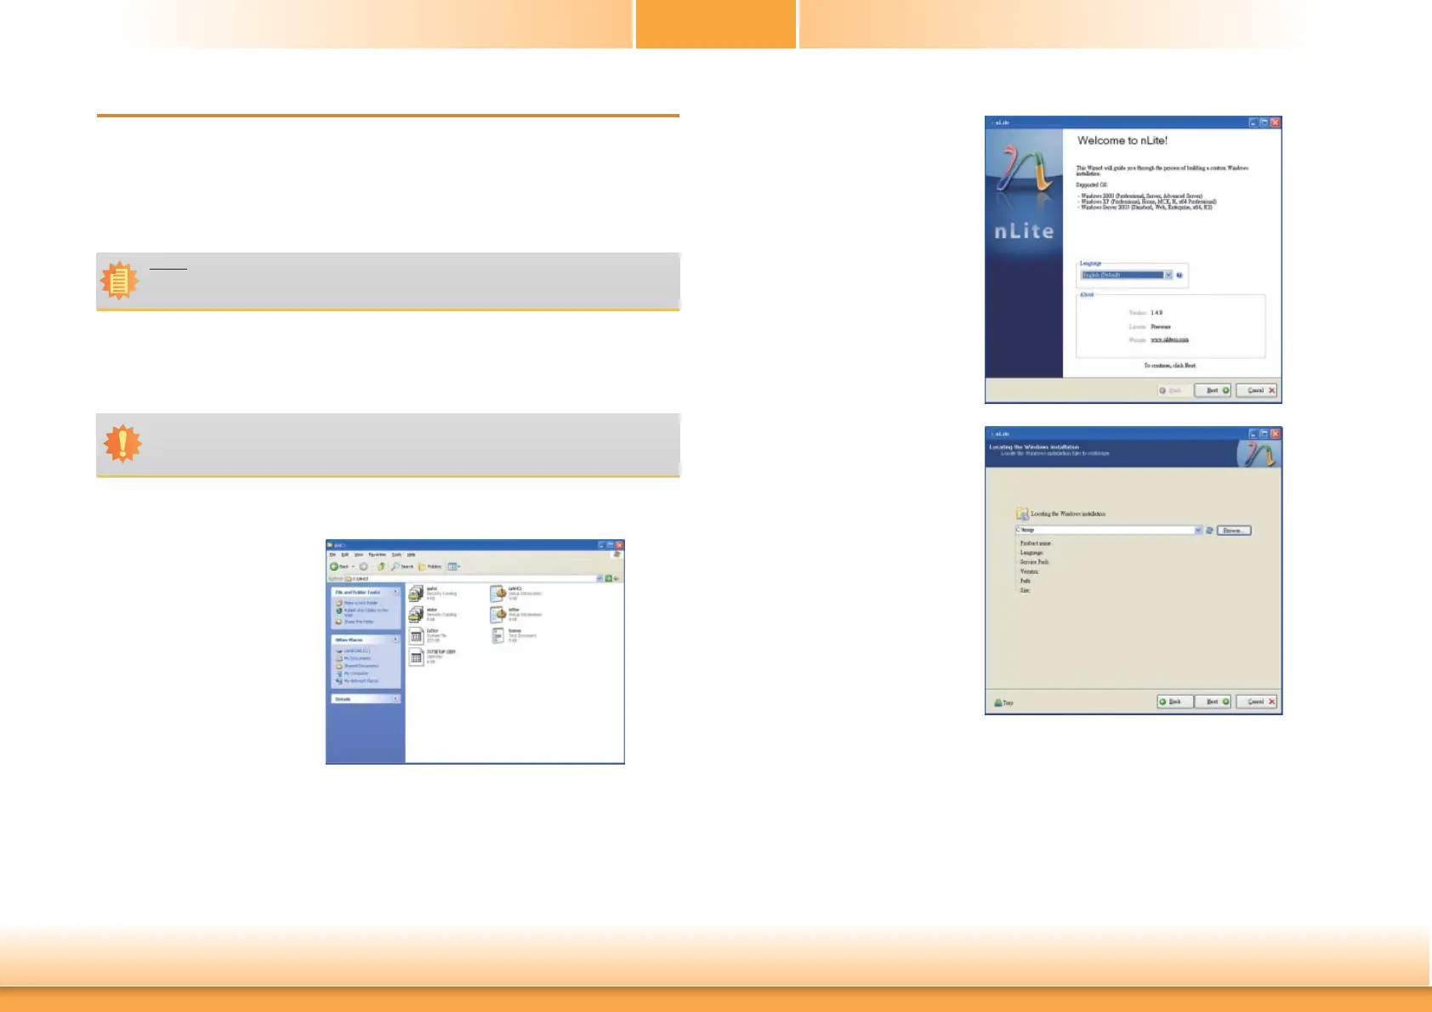
Task: Collapse the Other Places panel
Action: pos(396,640)
